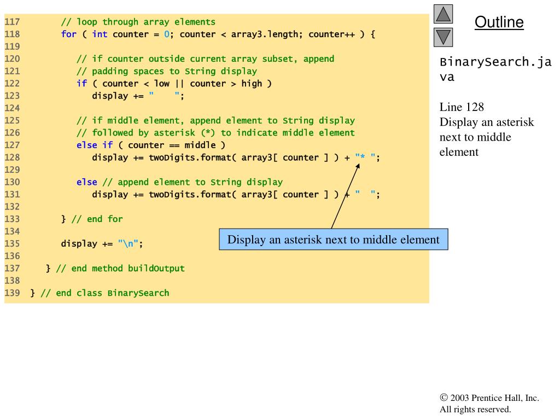Click the up arrow navigation icon

443,14
